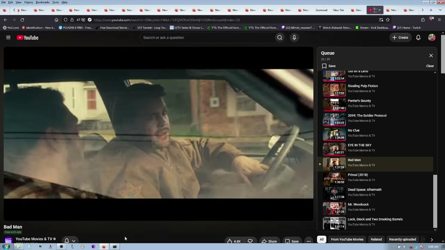
Task: Select the From YouTube Movies chip
Action: [x=347, y=239]
